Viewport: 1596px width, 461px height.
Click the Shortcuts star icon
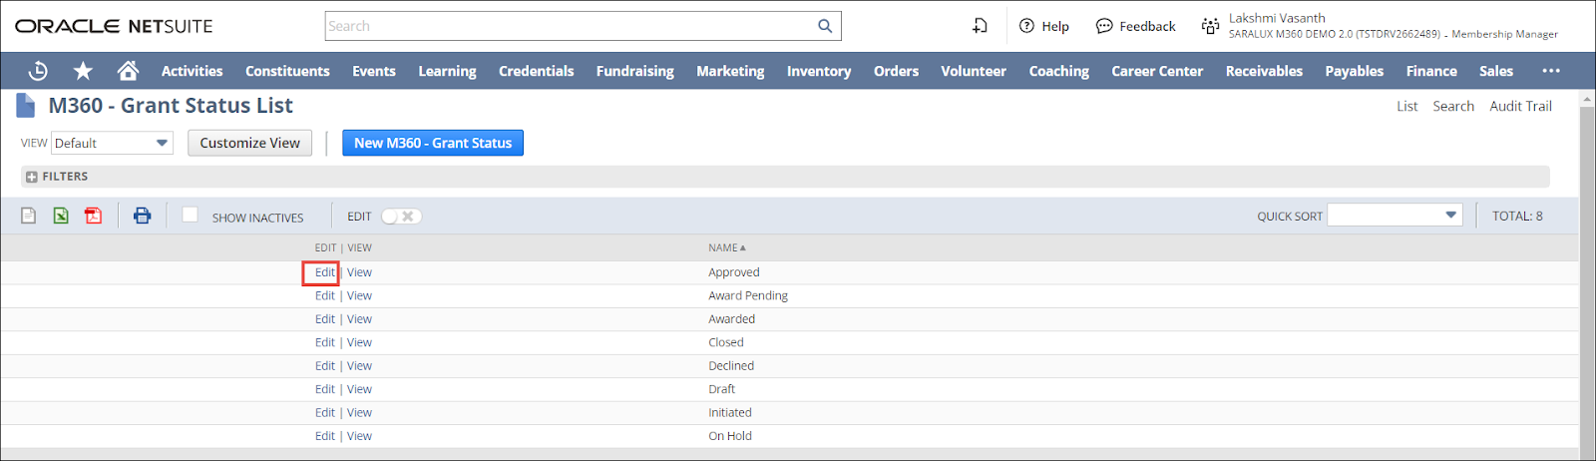point(83,71)
